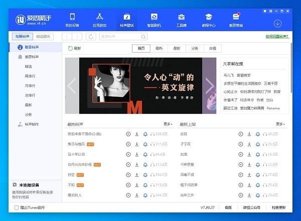
Task: Show next banner with right arrow
Action: (x=210, y=86)
